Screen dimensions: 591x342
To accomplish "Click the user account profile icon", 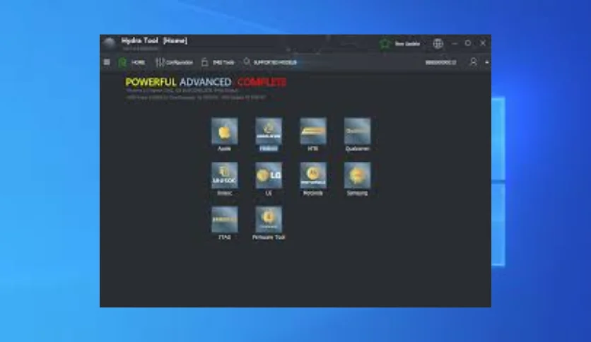I will point(473,62).
